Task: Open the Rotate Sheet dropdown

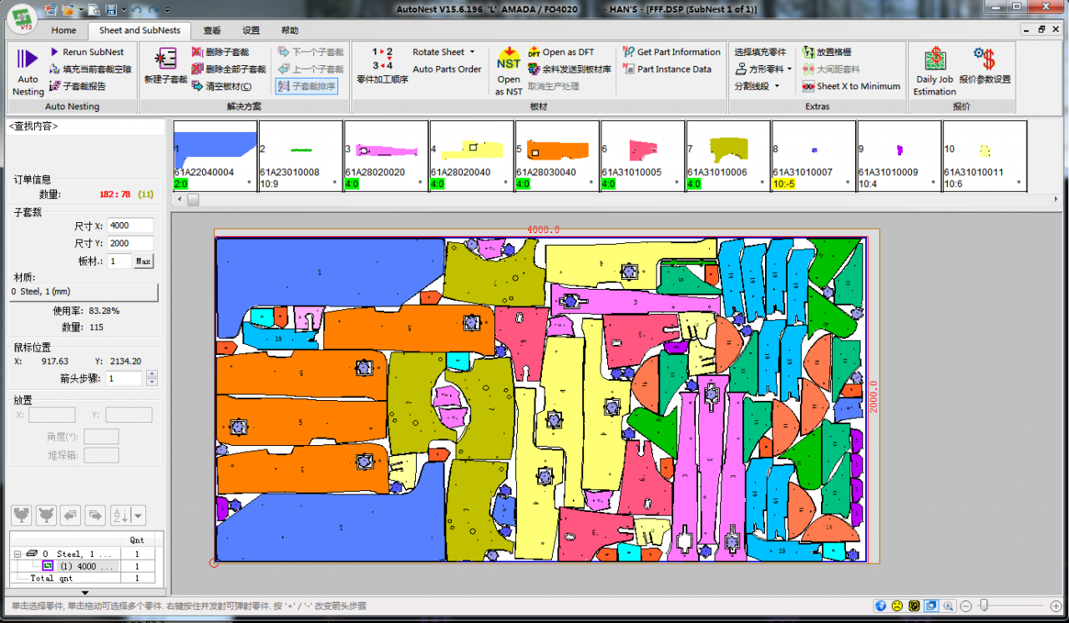Action: 443,52
